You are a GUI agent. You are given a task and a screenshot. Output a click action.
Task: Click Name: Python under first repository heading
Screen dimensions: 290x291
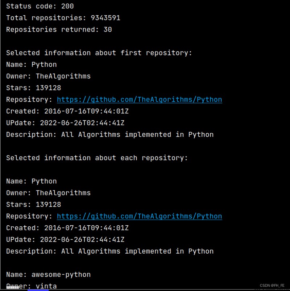32,65
